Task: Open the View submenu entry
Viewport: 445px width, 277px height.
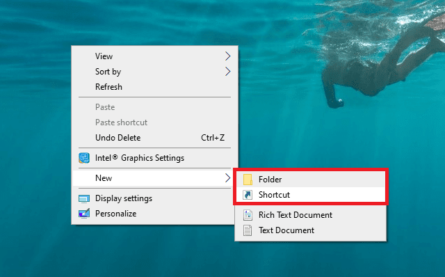Action: [154, 56]
